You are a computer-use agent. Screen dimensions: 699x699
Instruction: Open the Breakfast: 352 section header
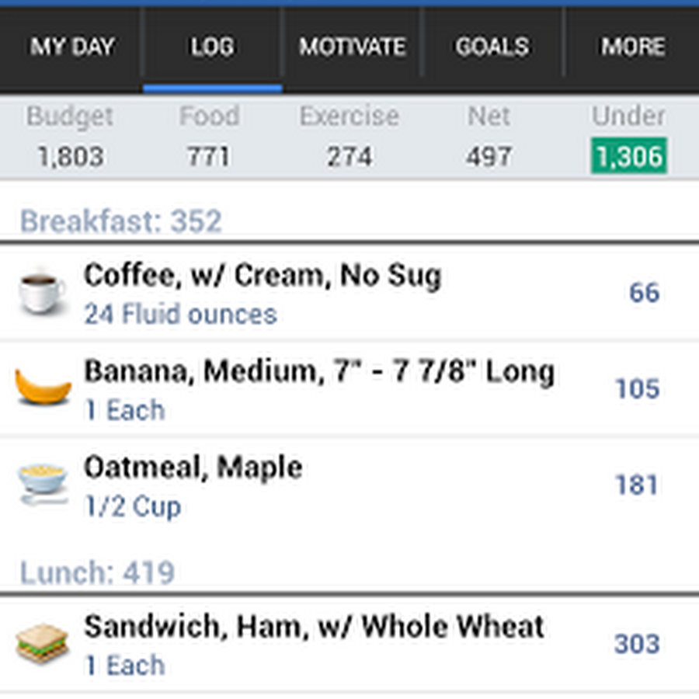[121, 221]
